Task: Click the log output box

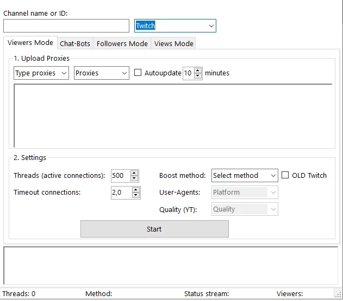Action: click(171, 266)
